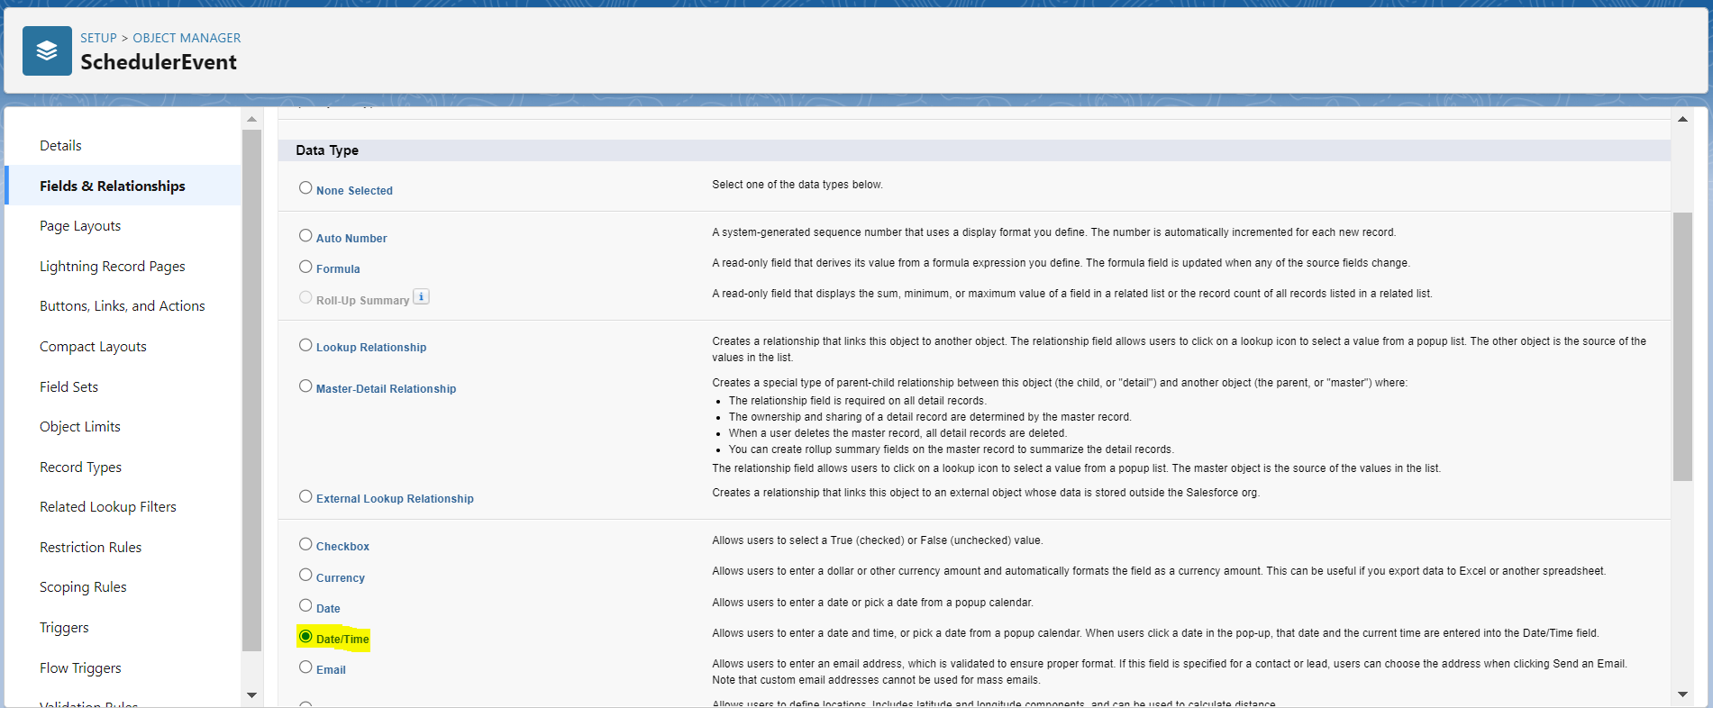Click the SETUP breadcrumb link
1713x708 pixels.
[x=98, y=38]
